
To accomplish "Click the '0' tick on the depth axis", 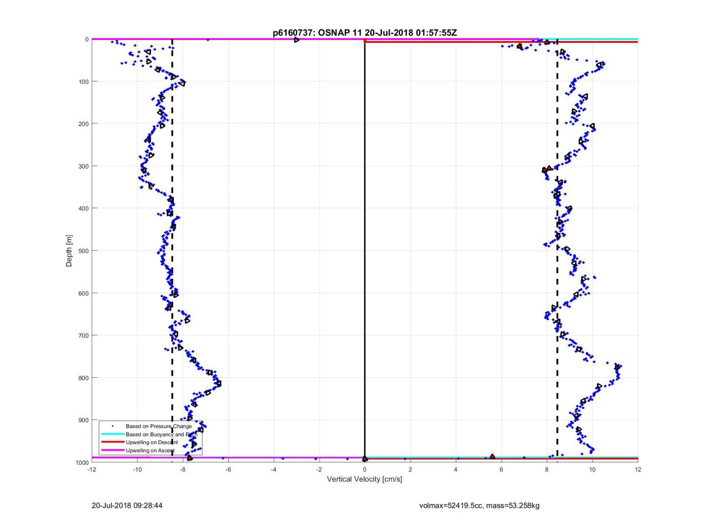I will (87, 39).
